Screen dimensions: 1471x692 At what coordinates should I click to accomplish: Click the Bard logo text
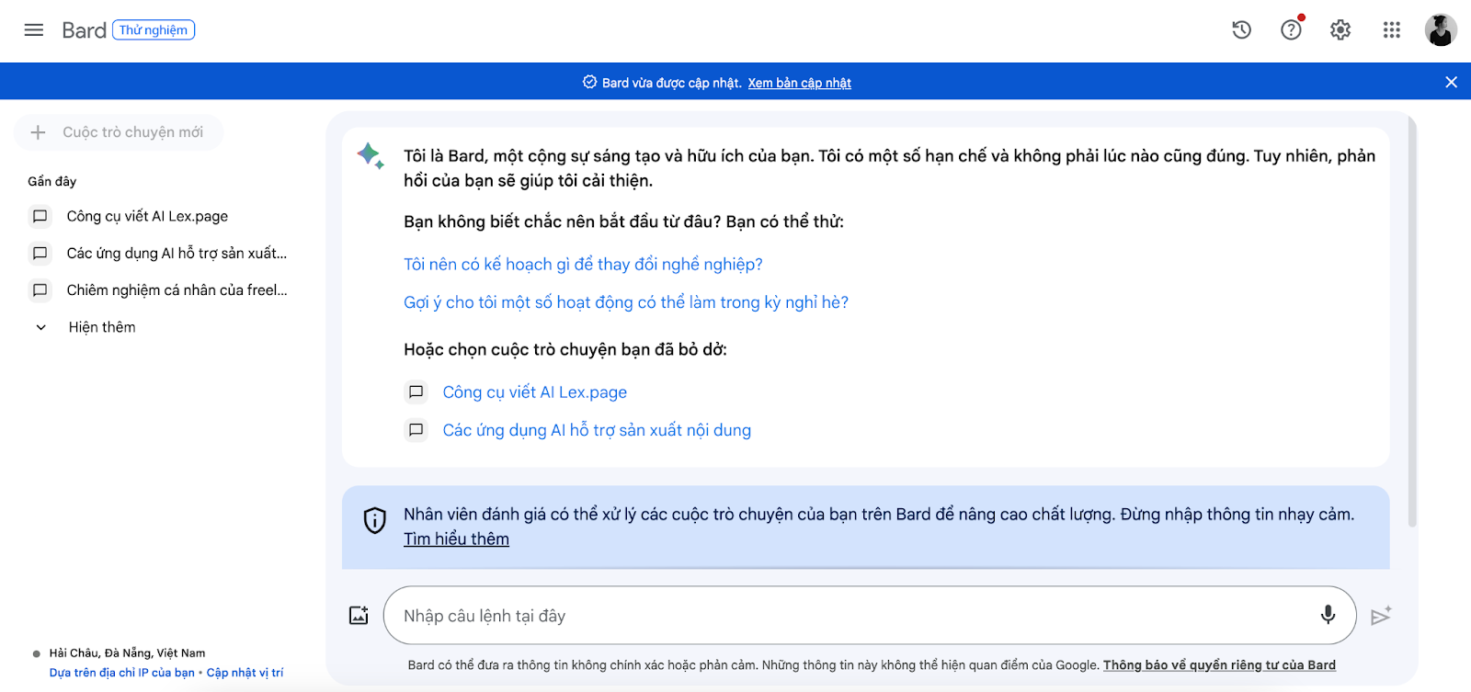pyautogui.click(x=84, y=30)
